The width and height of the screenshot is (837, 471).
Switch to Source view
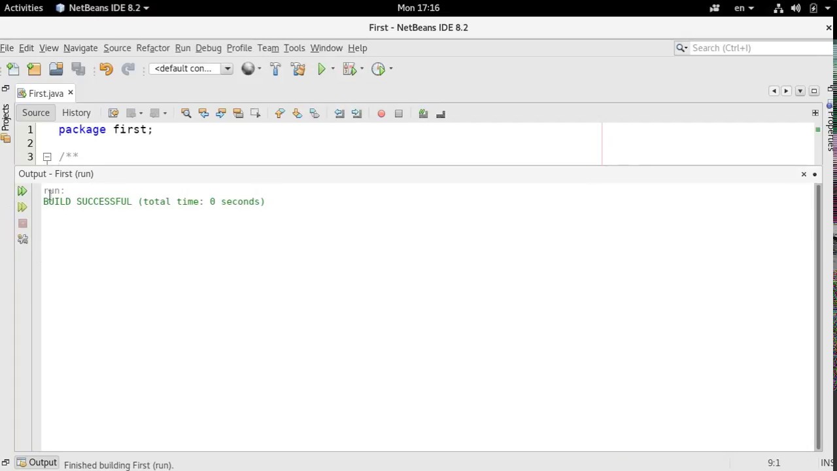pos(36,113)
